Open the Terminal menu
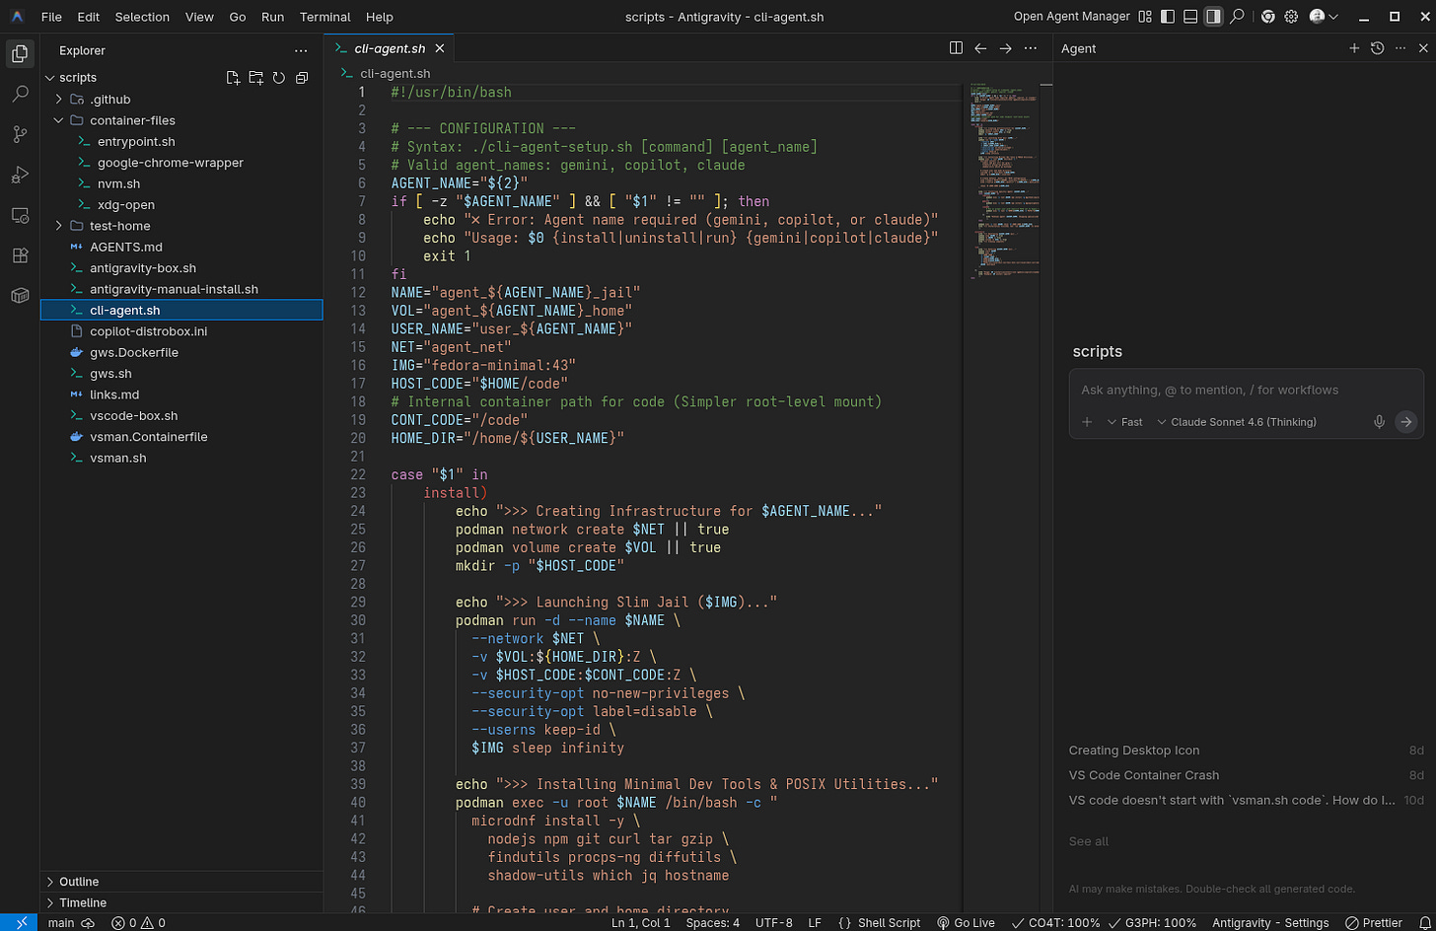Image resolution: width=1436 pixels, height=931 pixels. [324, 17]
